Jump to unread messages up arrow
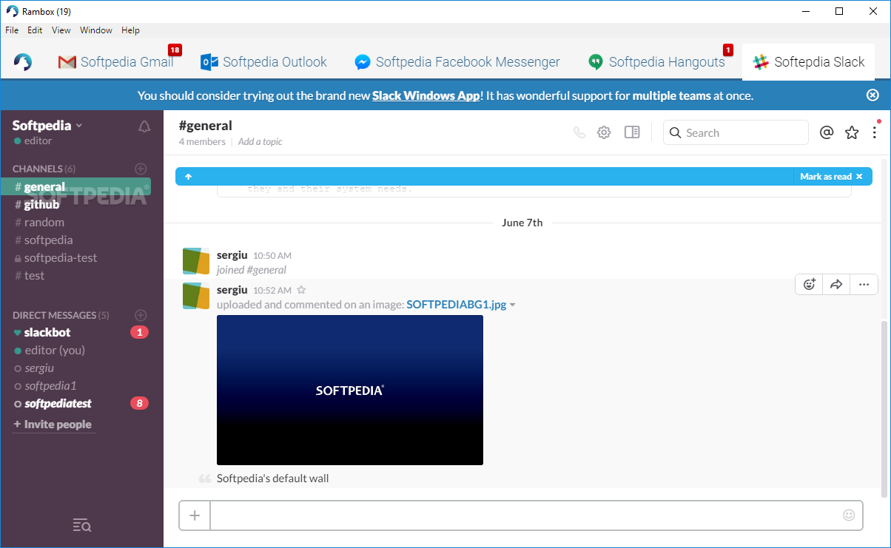This screenshot has height=548, width=891. tap(188, 176)
